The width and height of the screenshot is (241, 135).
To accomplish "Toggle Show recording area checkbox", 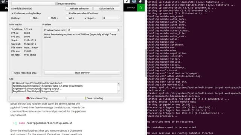I will (x=12, y=73).
